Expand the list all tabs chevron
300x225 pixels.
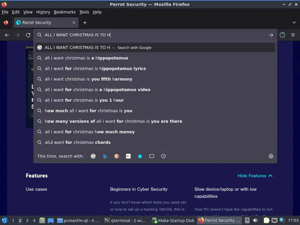pos(294,23)
